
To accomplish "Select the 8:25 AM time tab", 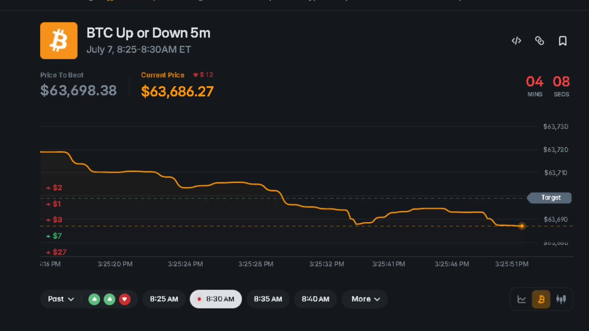I will [164, 299].
